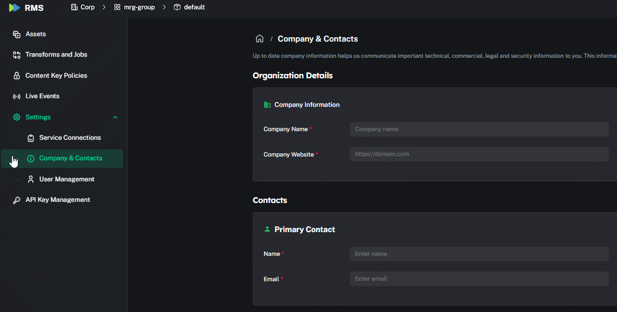This screenshot has height=312, width=617.
Task: Click the Primary Contact heading text
Action: (304, 229)
